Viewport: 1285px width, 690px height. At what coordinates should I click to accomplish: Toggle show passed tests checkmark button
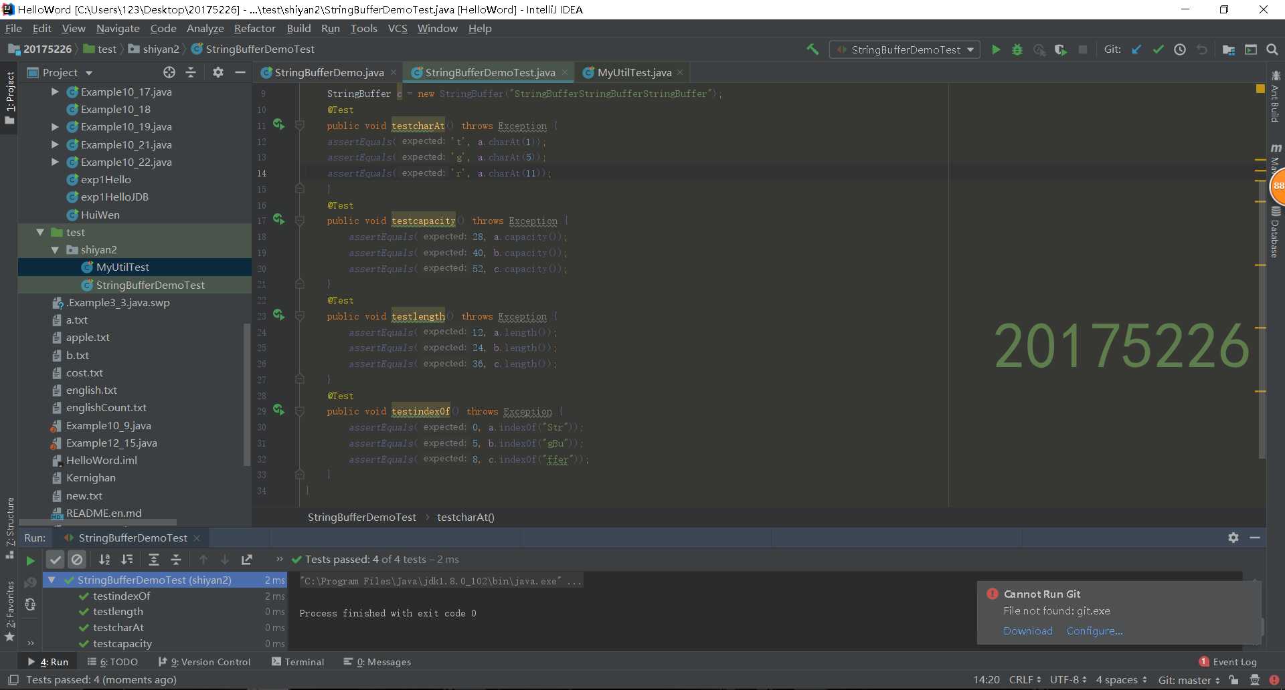coord(56,560)
